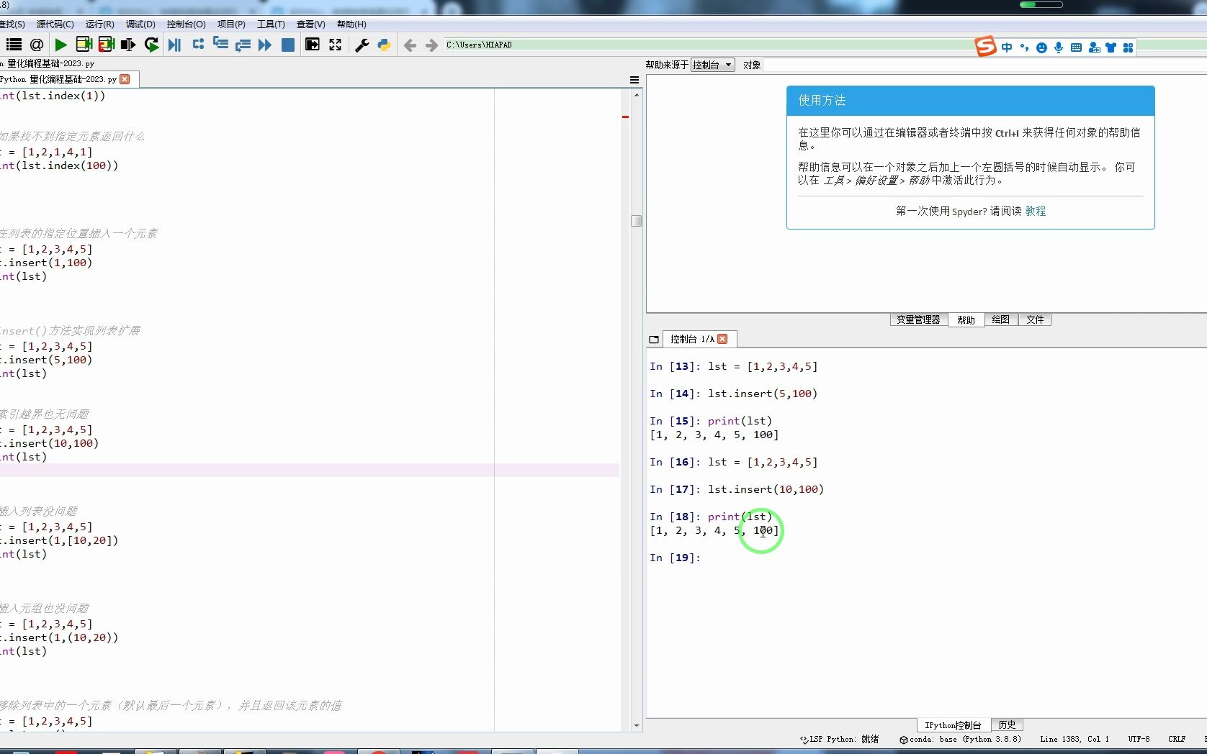The width and height of the screenshot is (1207, 754).
Task: Switch to 文件 tab
Action: pyautogui.click(x=1035, y=319)
